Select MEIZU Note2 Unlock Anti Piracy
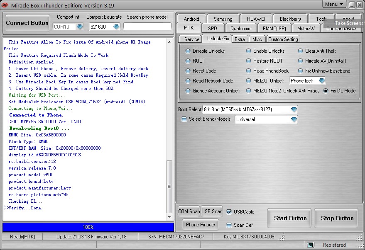This screenshot has height=250, width=365. coord(248,91)
